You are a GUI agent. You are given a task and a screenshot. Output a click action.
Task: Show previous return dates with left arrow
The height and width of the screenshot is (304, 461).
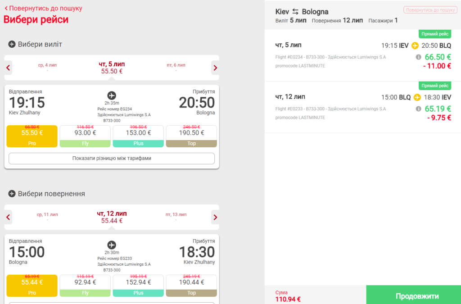coord(8,217)
